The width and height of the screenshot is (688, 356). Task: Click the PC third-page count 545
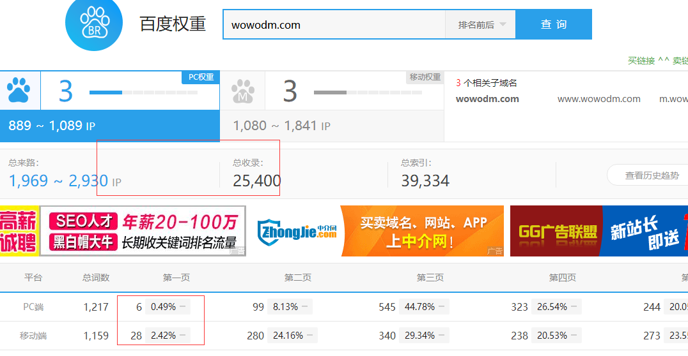387,307
